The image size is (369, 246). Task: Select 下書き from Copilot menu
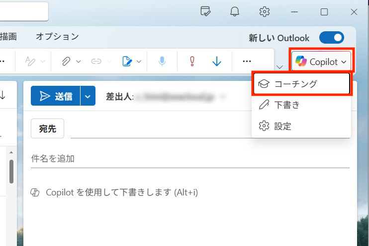tap(301, 105)
